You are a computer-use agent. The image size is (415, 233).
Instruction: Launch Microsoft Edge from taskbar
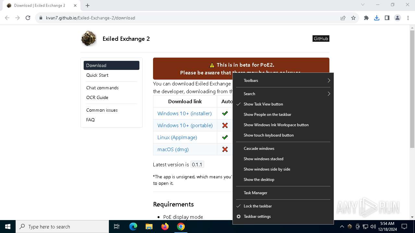[133, 227]
